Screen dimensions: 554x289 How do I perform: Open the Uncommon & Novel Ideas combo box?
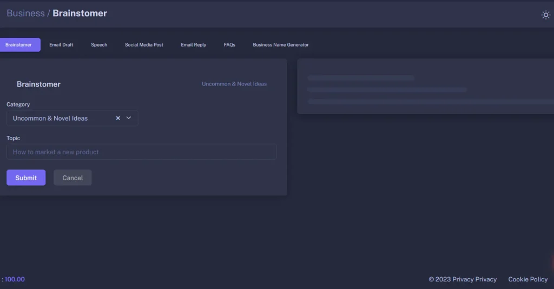[x=60, y=118]
